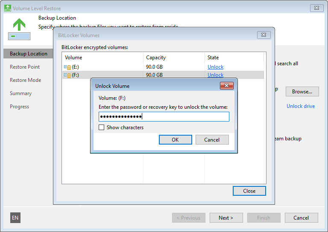This screenshot has width=328, height=232.
Task: Click Unlock link for volume E:
Action: 215,67
